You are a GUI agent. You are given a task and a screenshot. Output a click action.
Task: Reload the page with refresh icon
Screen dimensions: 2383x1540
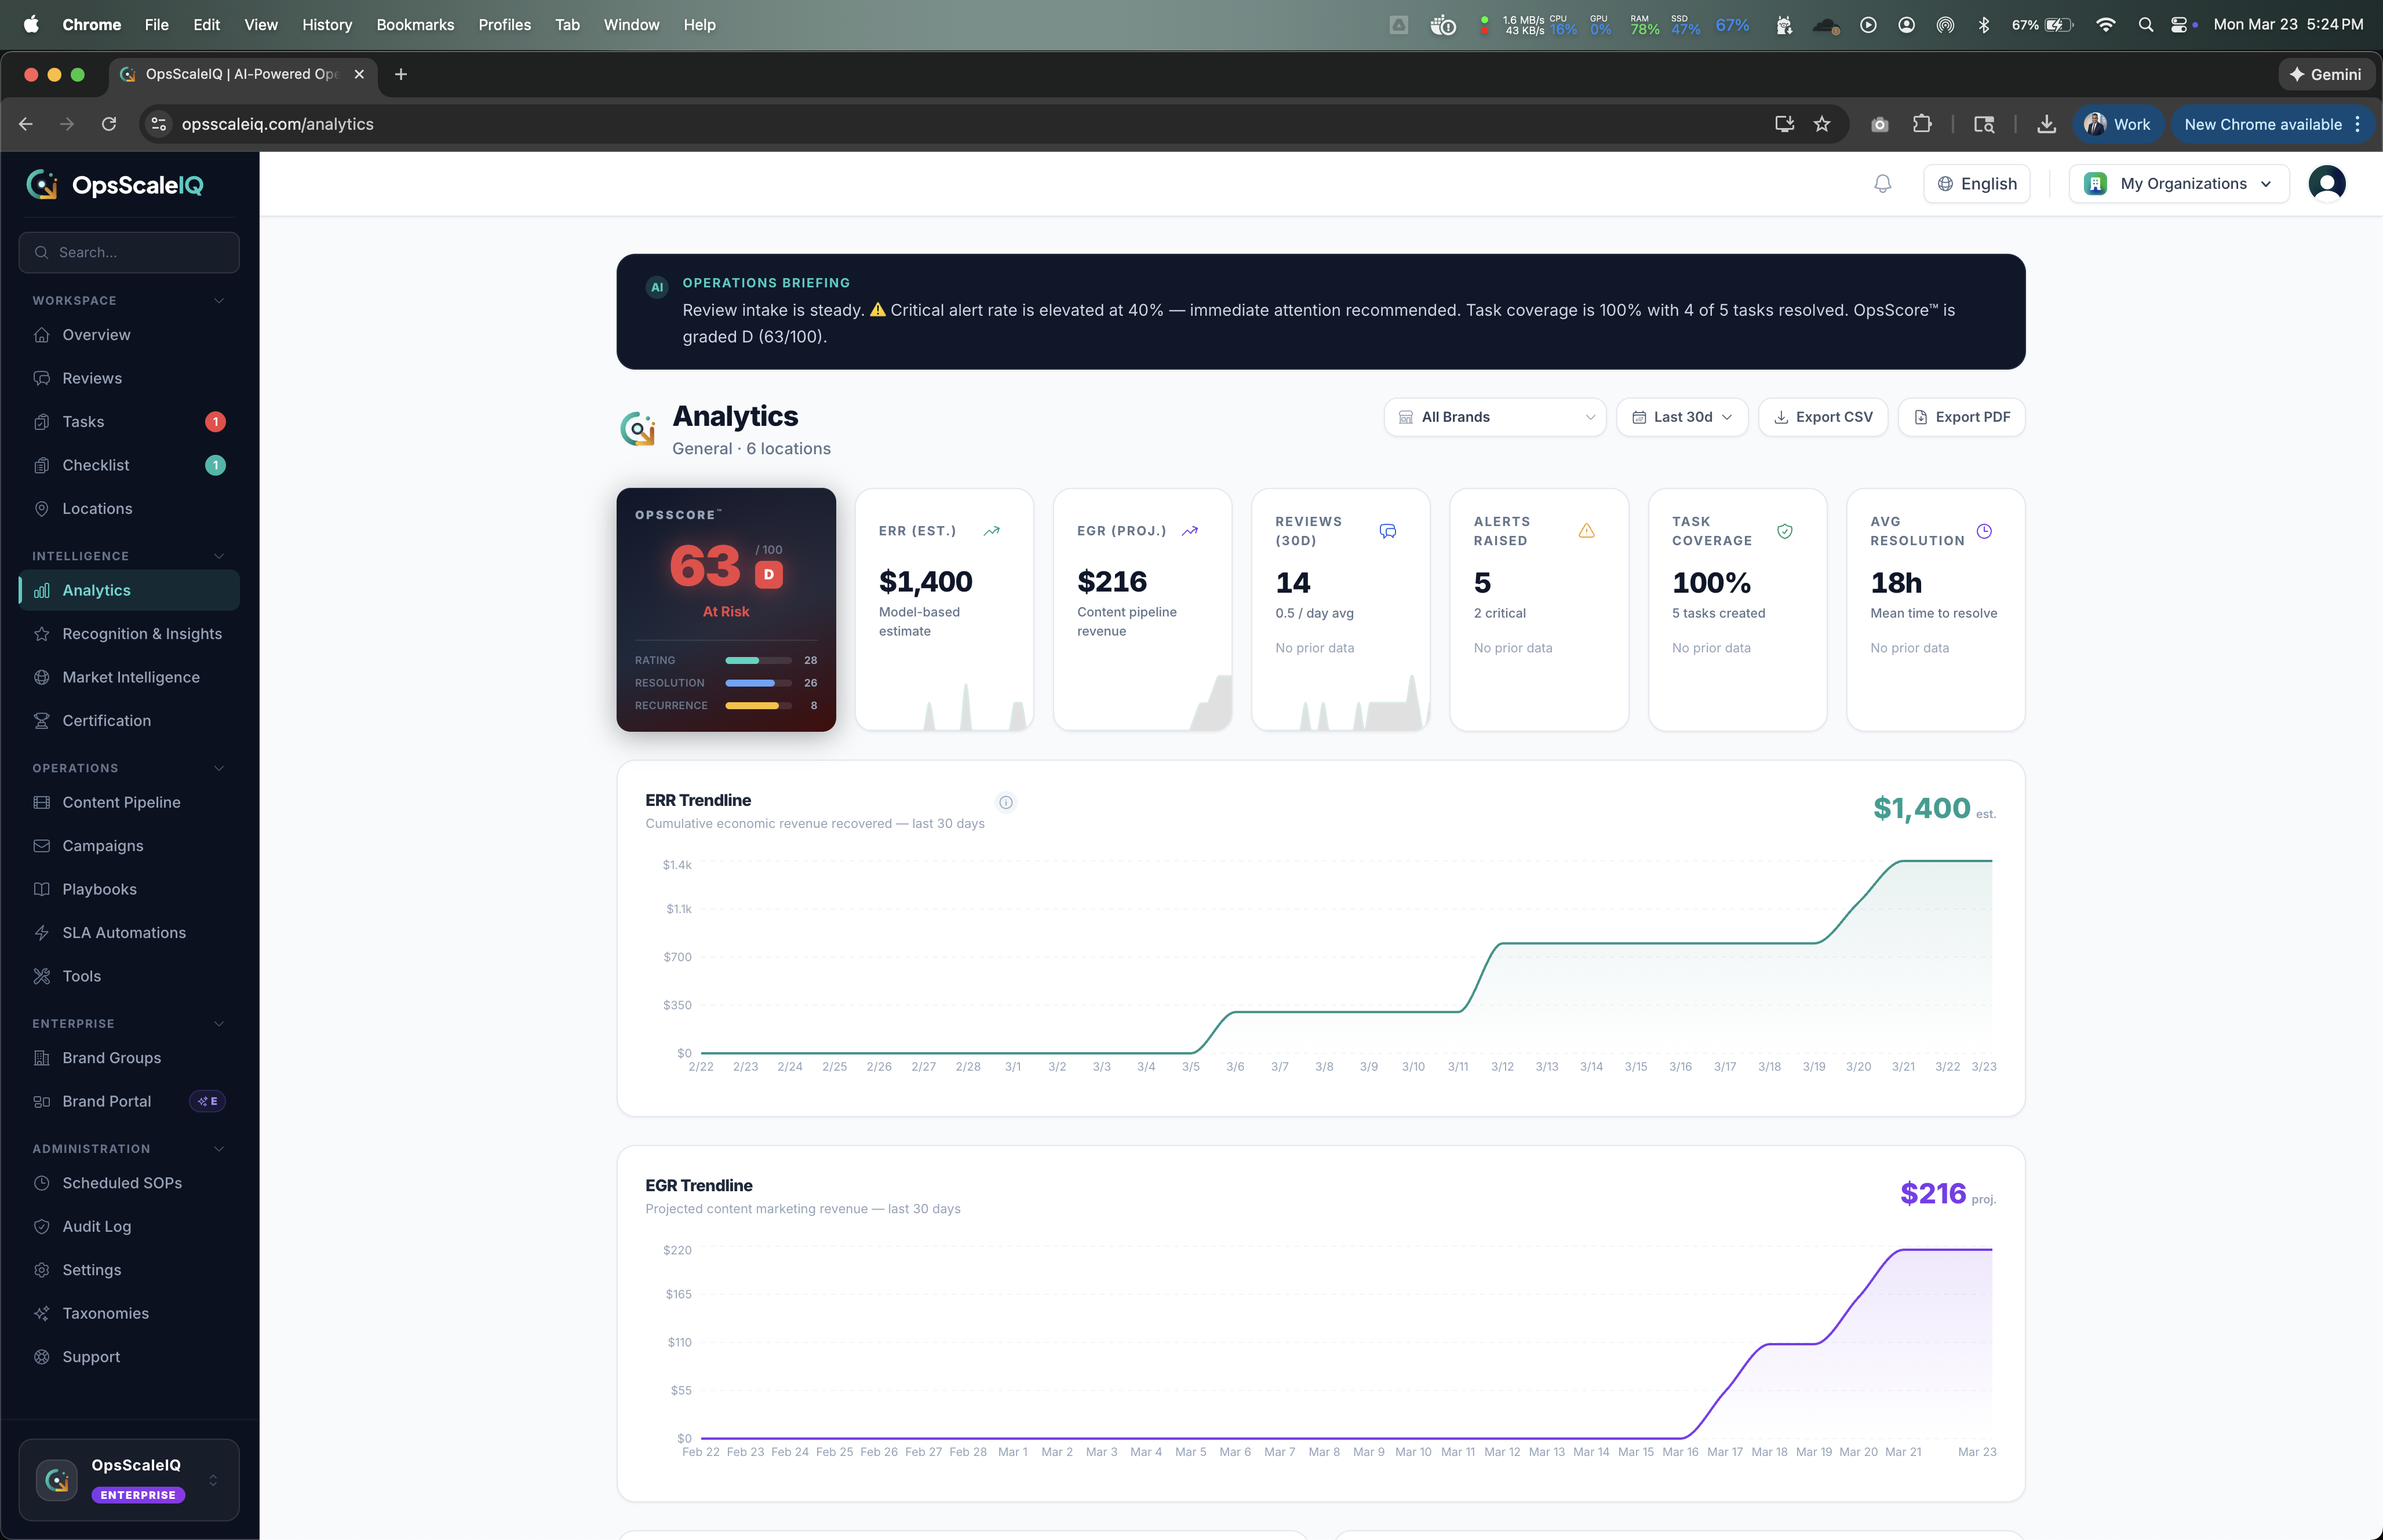pyautogui.click(x=109, y=124)
